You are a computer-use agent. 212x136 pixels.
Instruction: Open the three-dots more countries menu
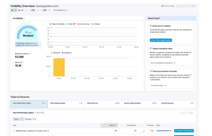49,10
